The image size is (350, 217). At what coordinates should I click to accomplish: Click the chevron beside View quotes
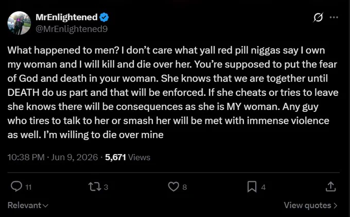pos(335,205)
